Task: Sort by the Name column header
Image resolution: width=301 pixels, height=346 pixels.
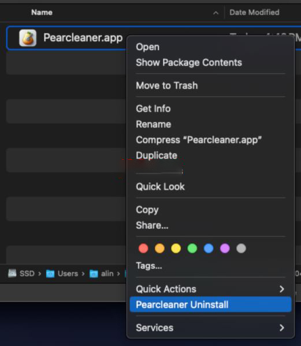Action: tap(42, 12)
